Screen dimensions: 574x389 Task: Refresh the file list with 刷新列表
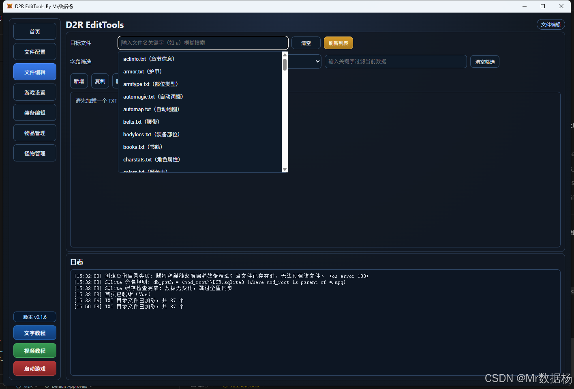pos(338,43)
